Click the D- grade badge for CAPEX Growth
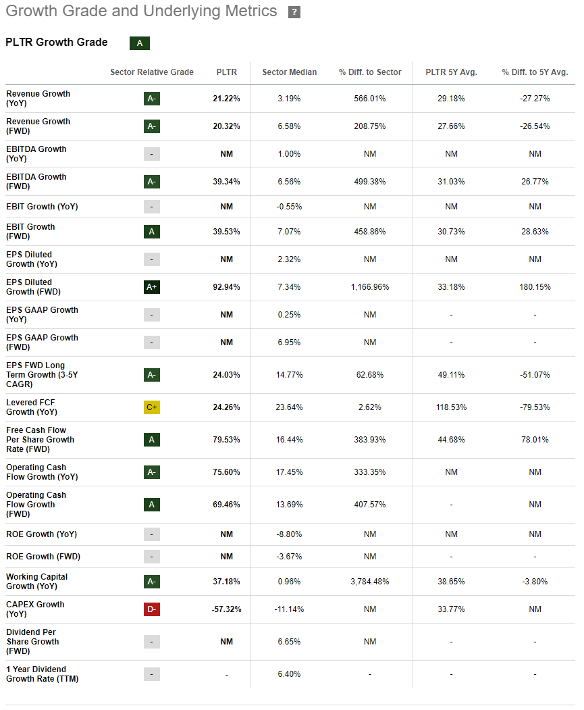The image size is (584, 710). 152,609
